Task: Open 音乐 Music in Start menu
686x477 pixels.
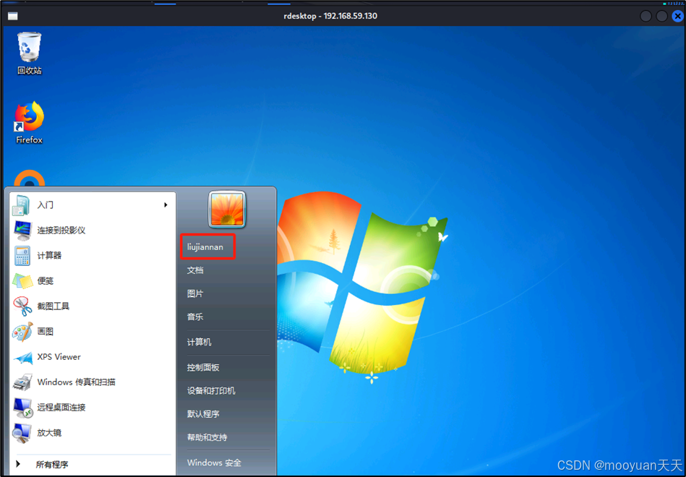Action: (195, 317)
